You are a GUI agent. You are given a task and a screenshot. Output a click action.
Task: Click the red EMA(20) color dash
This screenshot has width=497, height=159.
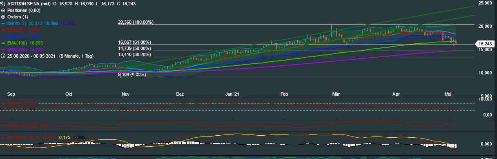[3, 30]
